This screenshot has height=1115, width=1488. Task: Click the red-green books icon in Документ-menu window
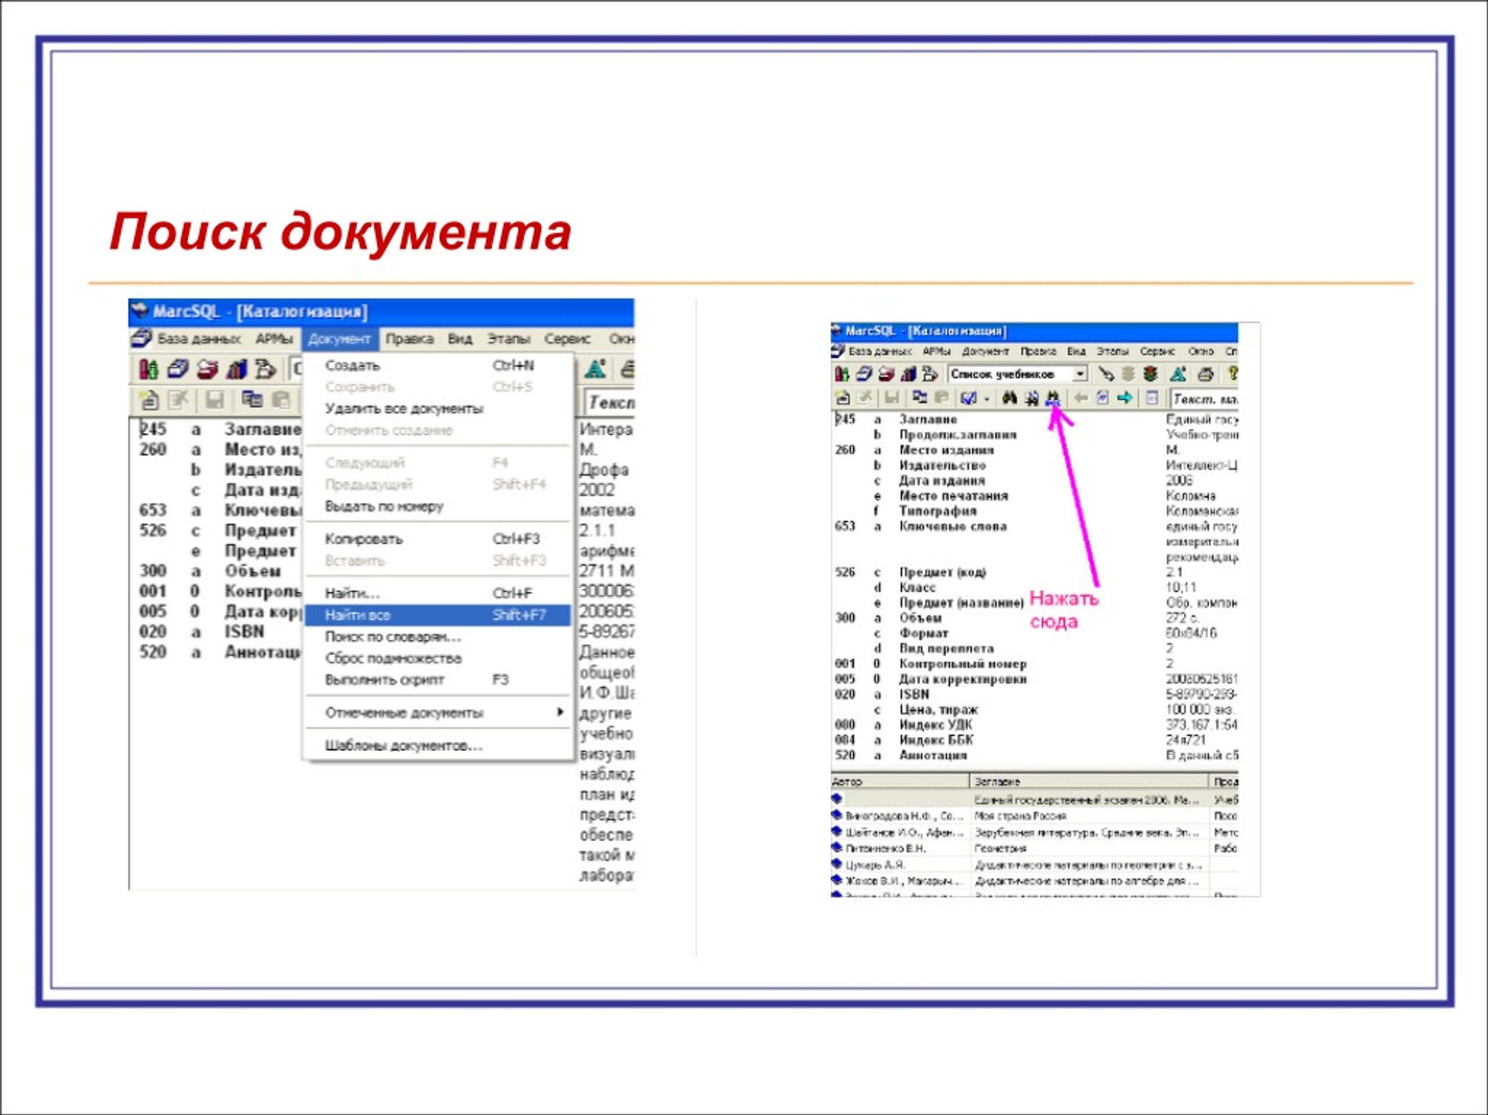(x=149, y=368)
